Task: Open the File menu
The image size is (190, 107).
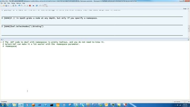Action: point(1,3)
